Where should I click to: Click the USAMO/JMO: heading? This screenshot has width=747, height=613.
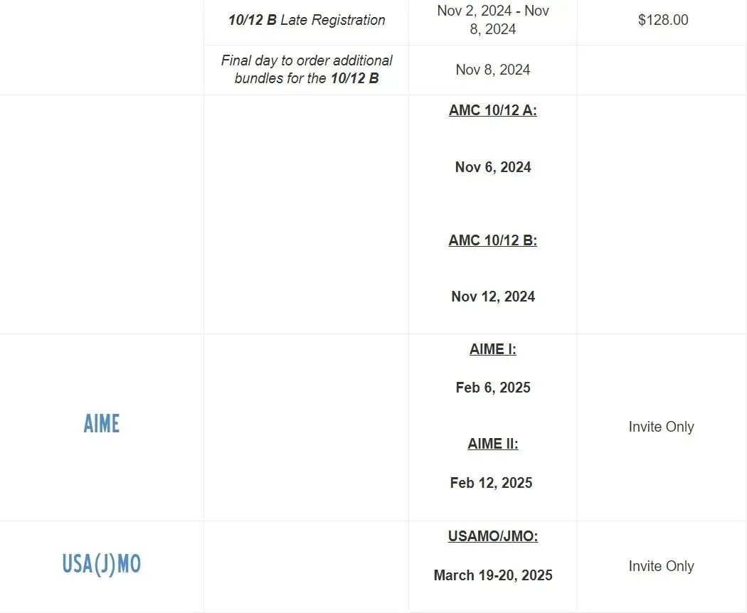tap(492, 537)
